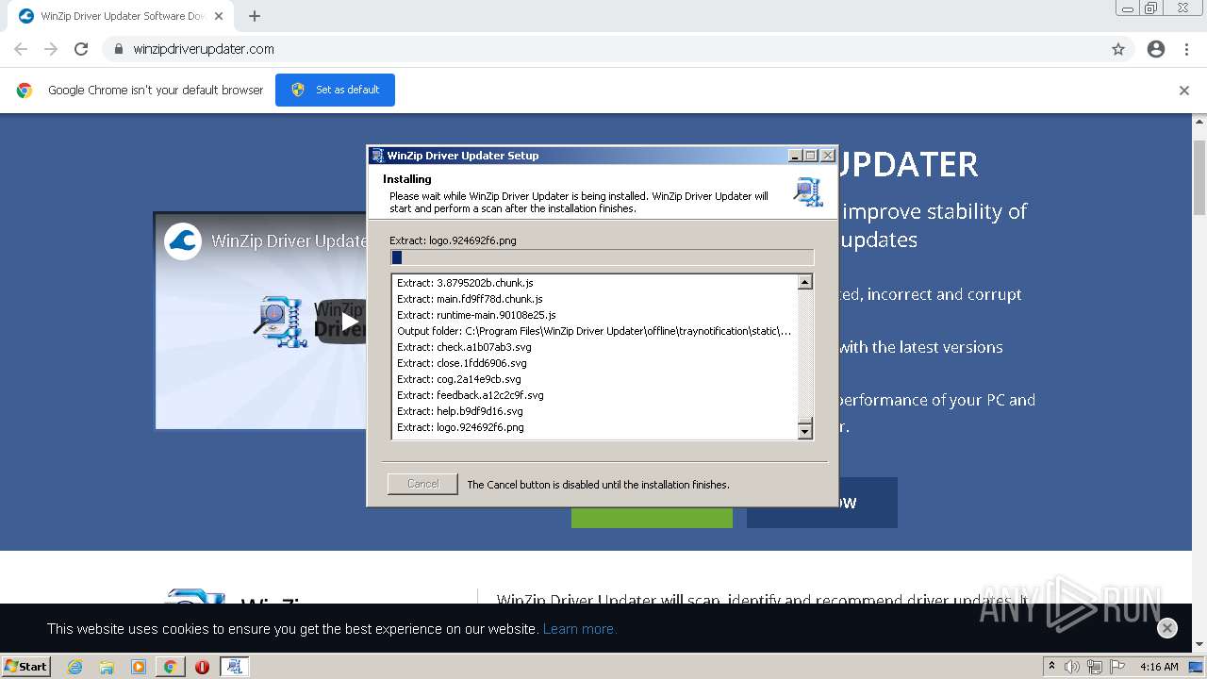The width and height of the screenshot is (1207, 679).
Task: Open Action Center flag in system tray
Action: point(1117,667)
